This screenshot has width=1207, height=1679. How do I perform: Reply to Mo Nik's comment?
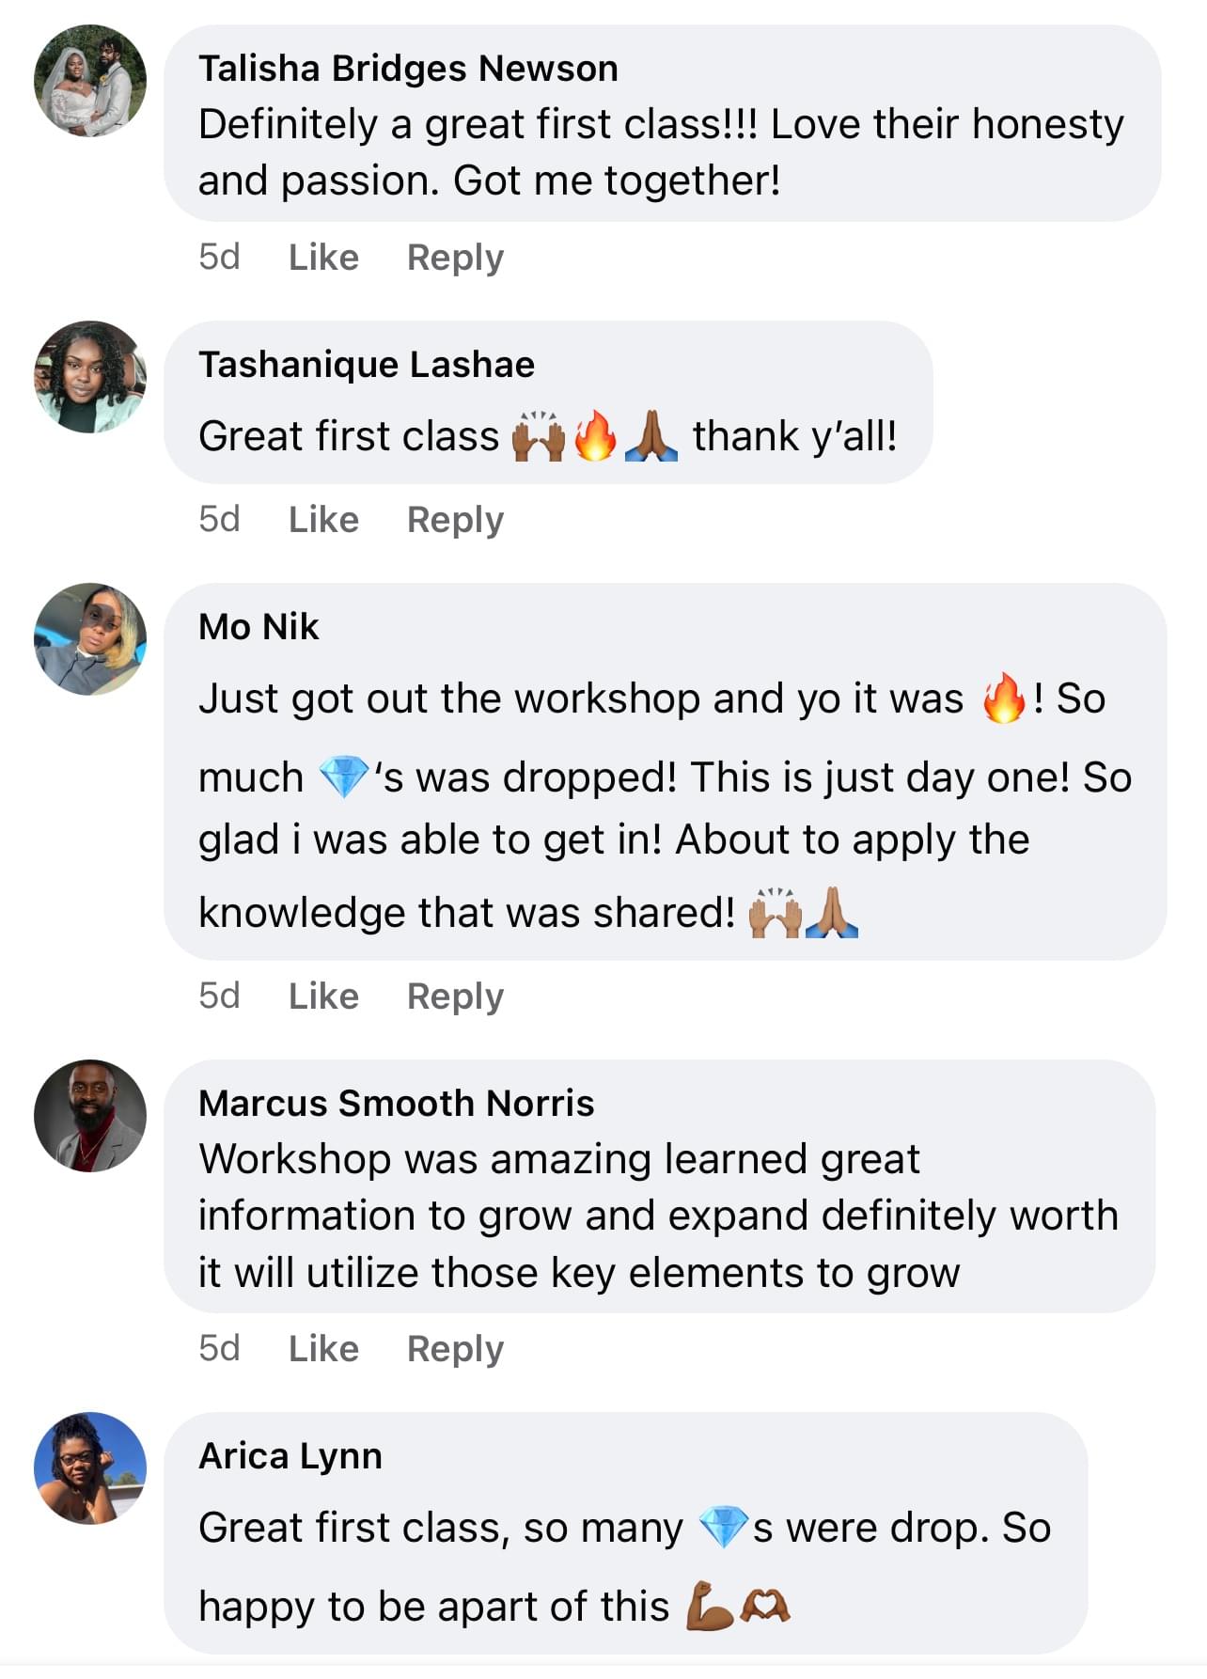(455, 996)
